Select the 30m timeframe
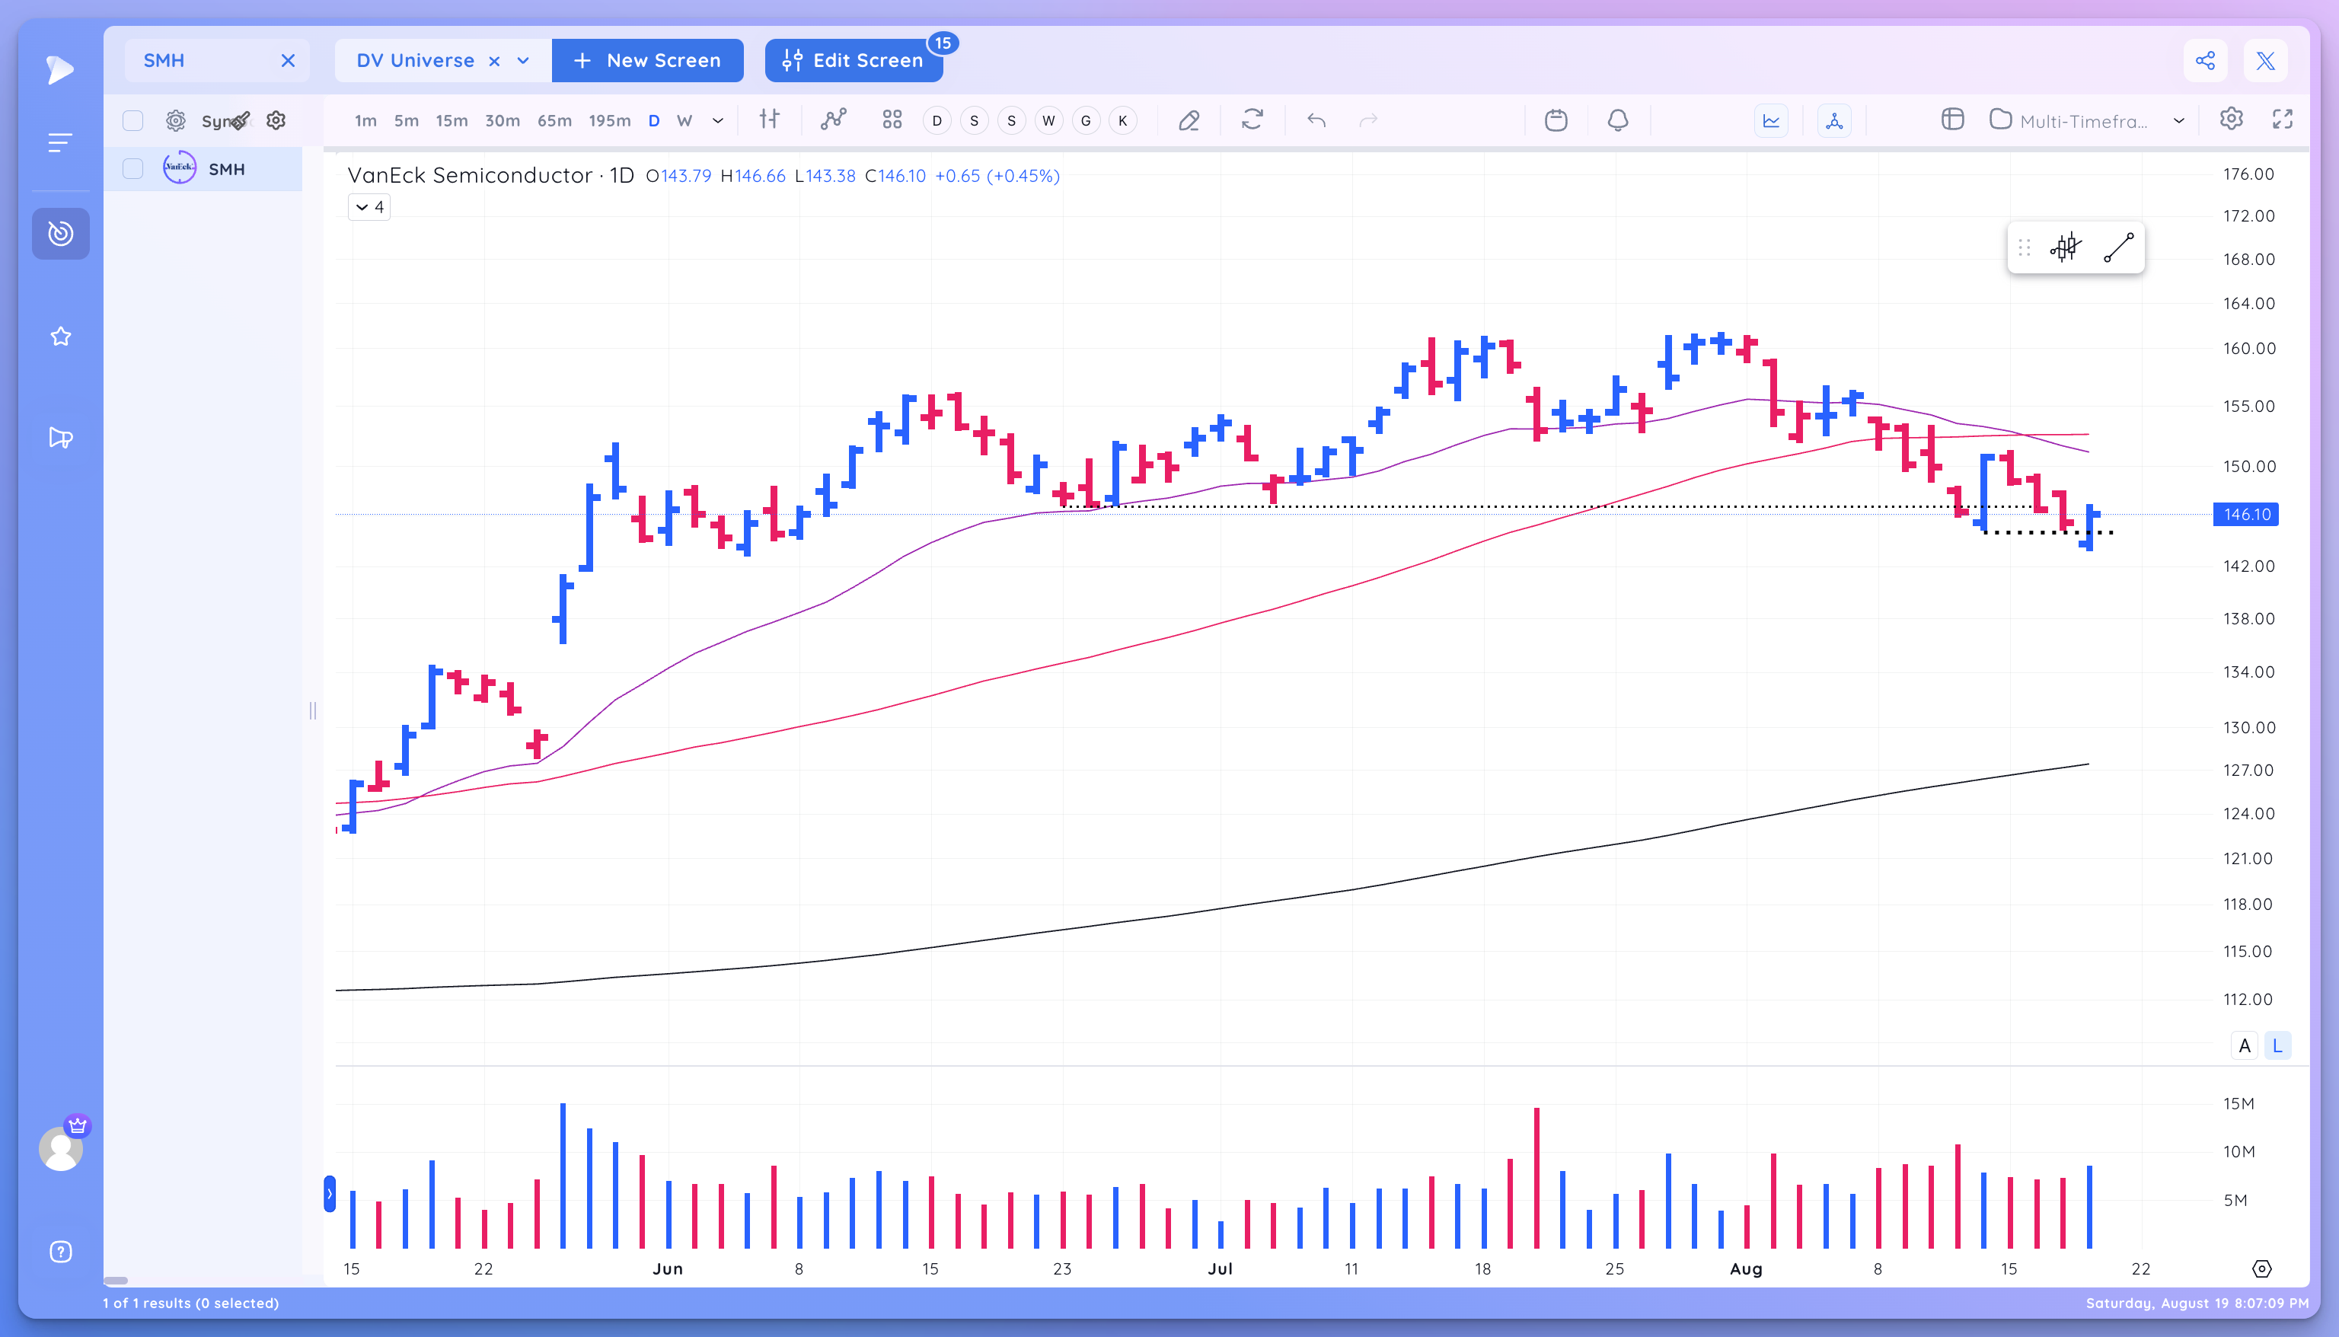Screen dimensions: 2339x1337 [x=502, y=120]
